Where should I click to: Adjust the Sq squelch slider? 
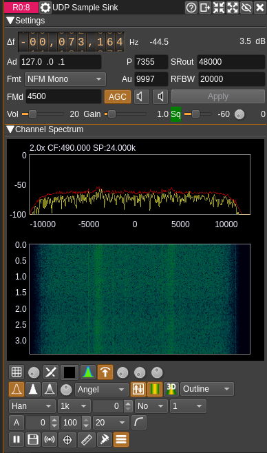pyautogui.click(x=198, y=114)
